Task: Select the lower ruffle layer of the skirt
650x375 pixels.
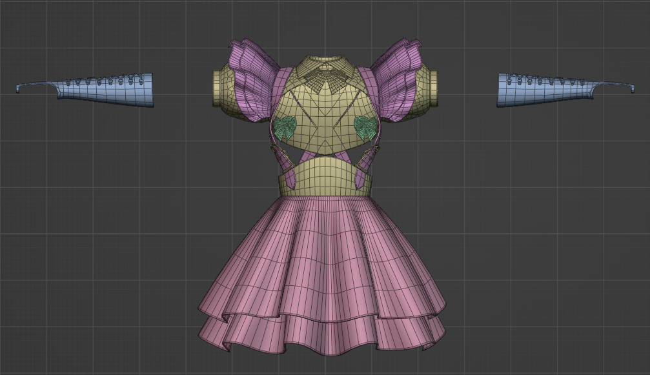Action: point(321,334)
